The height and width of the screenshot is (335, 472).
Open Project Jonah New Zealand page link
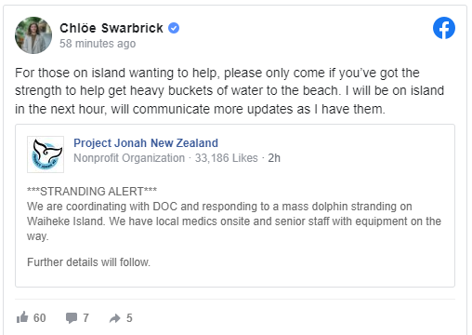[146, 143]
